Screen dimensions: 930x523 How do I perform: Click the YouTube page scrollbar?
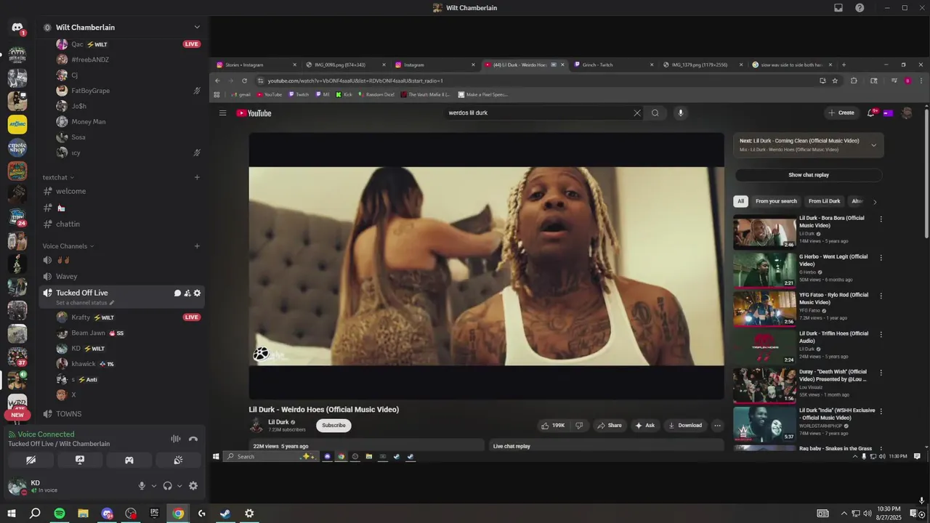(926, 174)
